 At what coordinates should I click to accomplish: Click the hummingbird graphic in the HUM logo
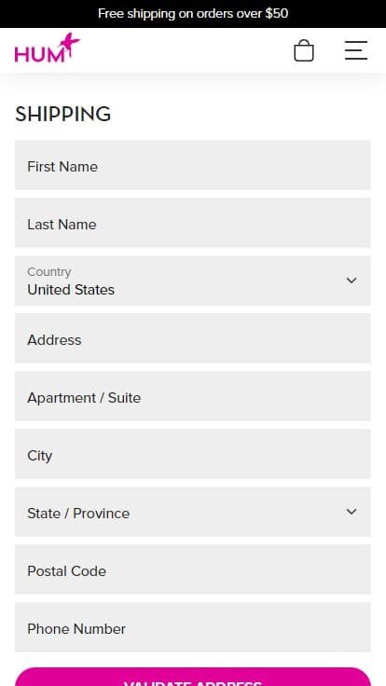tap(70, 44)
